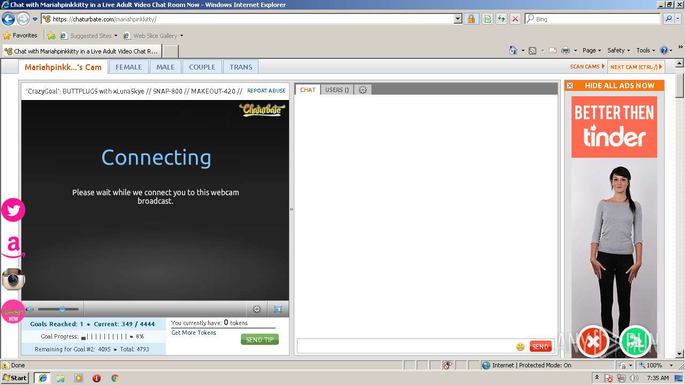Open the recent pages dropdown arrow
685x385 pixels.
[35, 19]
